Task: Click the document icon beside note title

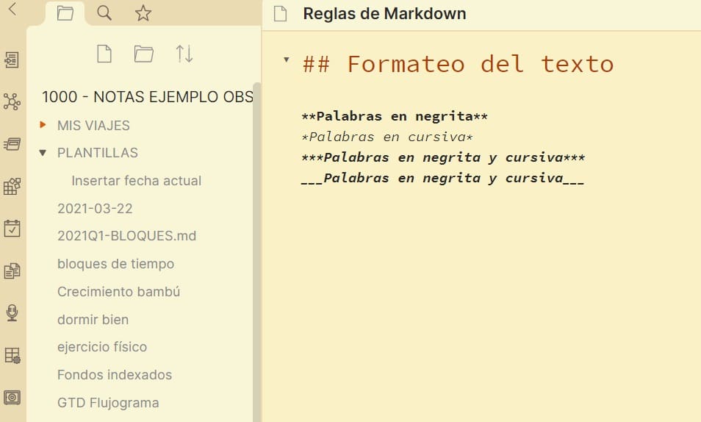Action: tap(280, 13)
